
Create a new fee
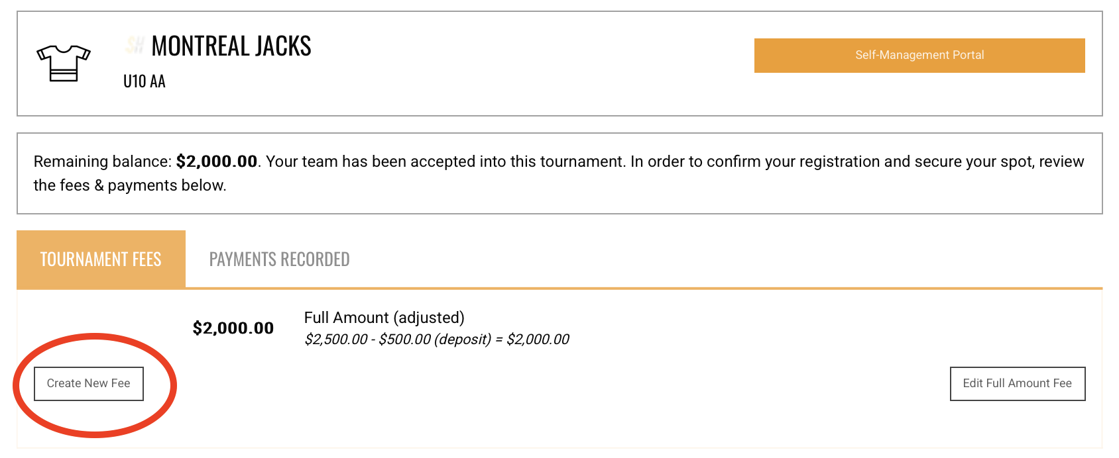pyautogui.click(x=89, y=384)
